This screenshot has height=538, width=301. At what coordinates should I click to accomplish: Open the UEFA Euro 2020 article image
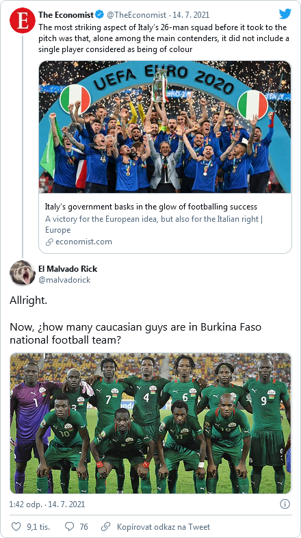click(165, 127)
